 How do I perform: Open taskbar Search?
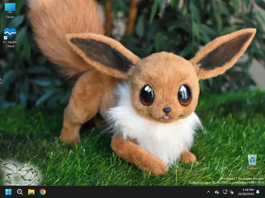(x=20, y=192)
